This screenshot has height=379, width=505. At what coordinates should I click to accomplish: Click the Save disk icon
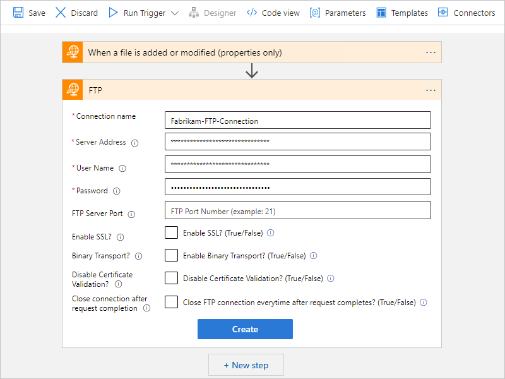tap(18, 13)
